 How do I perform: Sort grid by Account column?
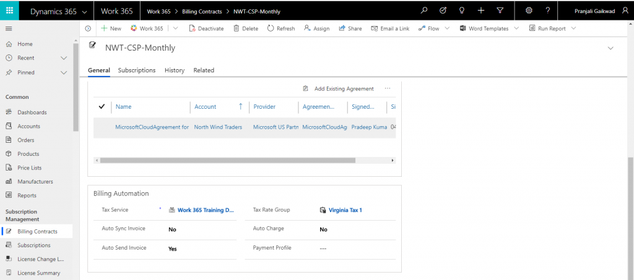tap(206, 107)
